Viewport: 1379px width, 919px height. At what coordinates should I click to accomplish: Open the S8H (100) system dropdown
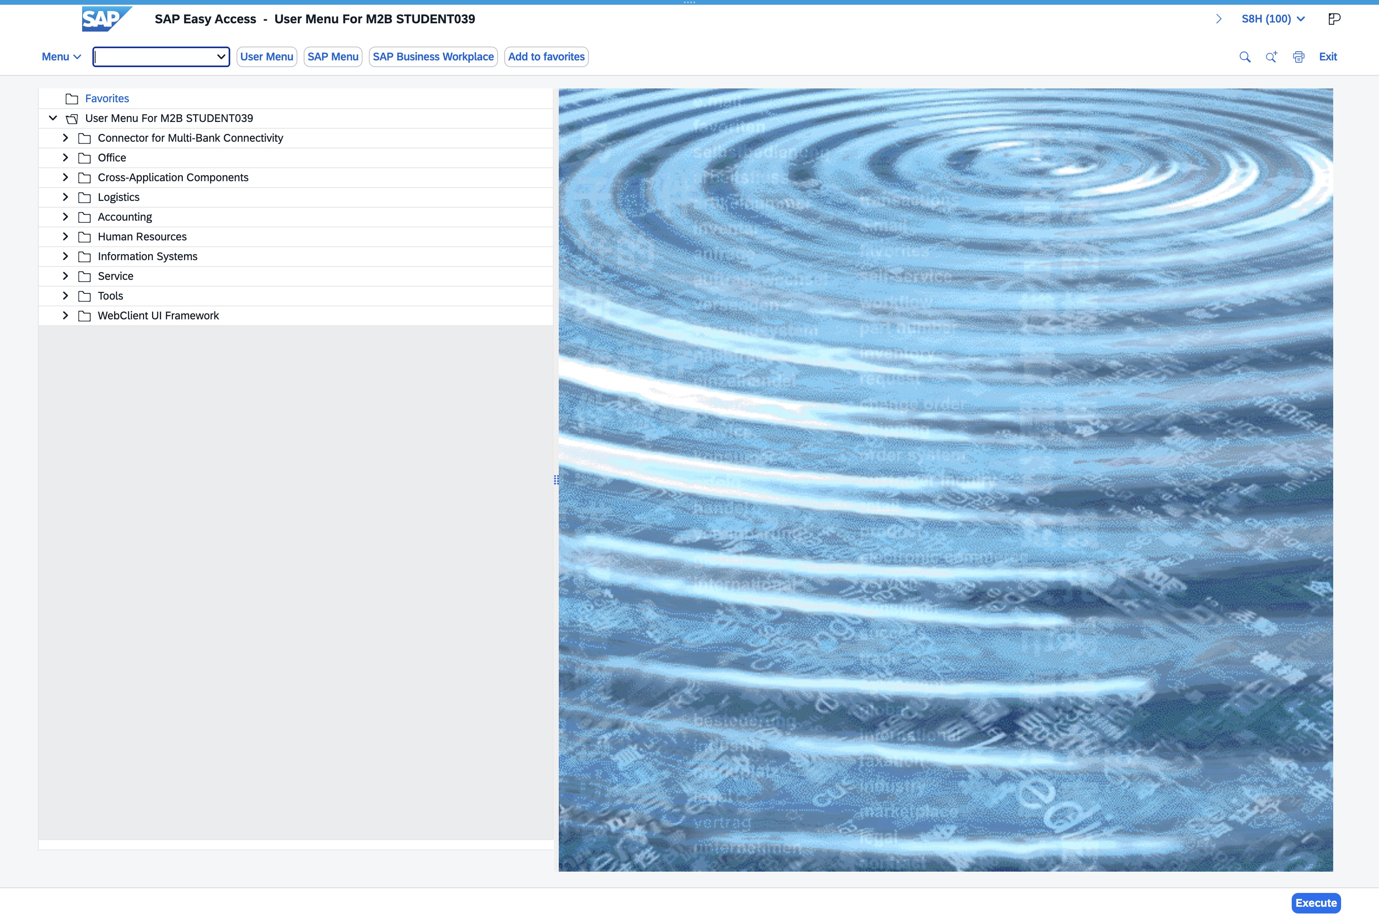pyautogui.click(x=1273, y=19)
